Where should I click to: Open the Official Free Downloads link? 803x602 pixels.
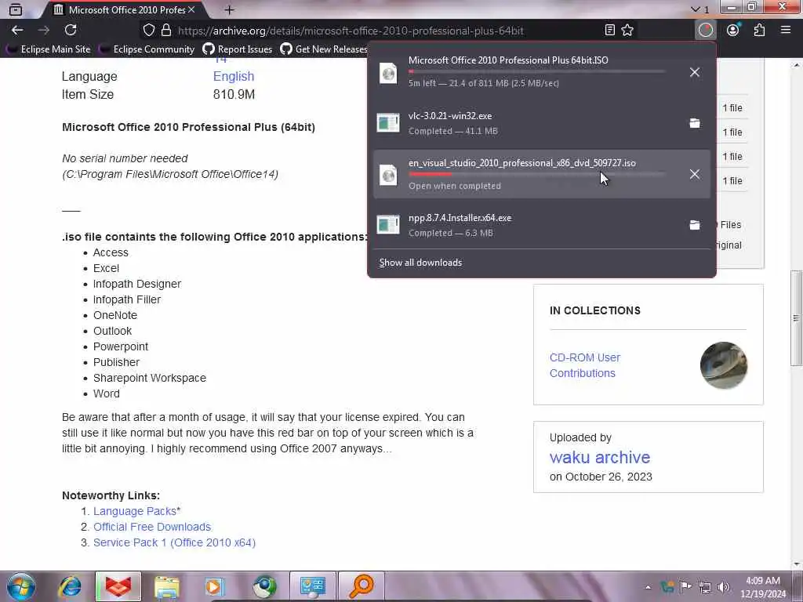tap(152, 527)
